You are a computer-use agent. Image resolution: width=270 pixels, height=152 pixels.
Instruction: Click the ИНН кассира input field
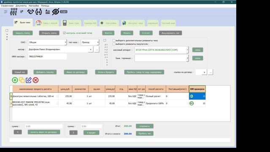point(47,57)
